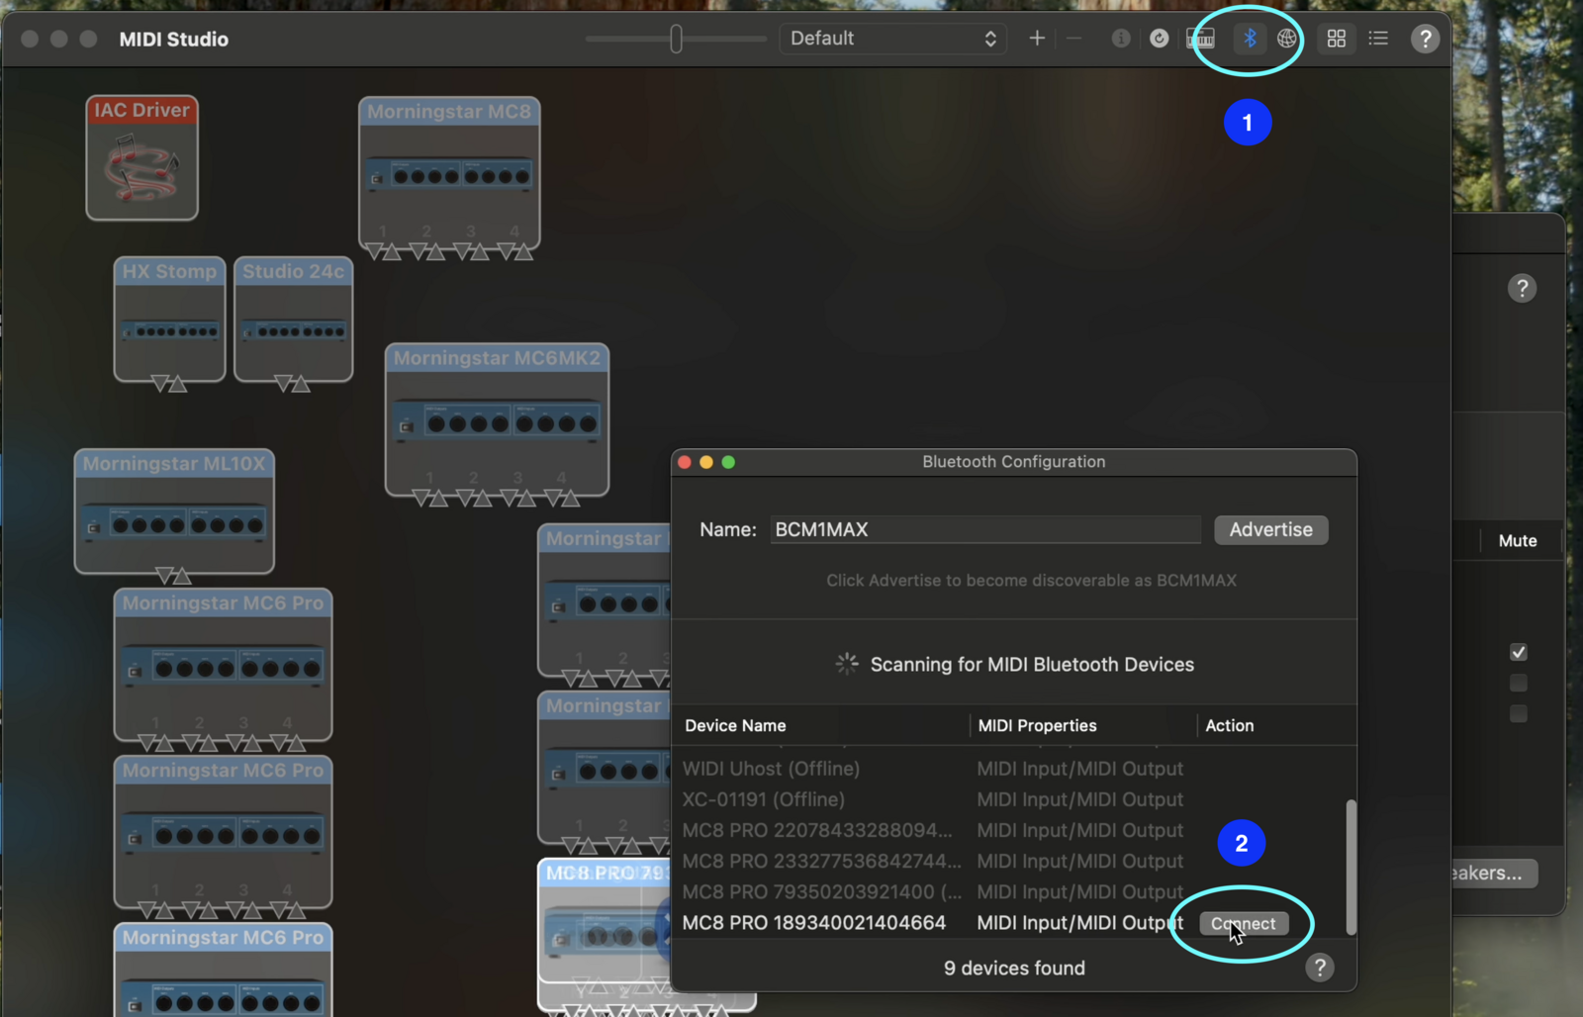Screen dimensions: 1583x1017
Task: Switch to list view
Action: click(1378, 39)
